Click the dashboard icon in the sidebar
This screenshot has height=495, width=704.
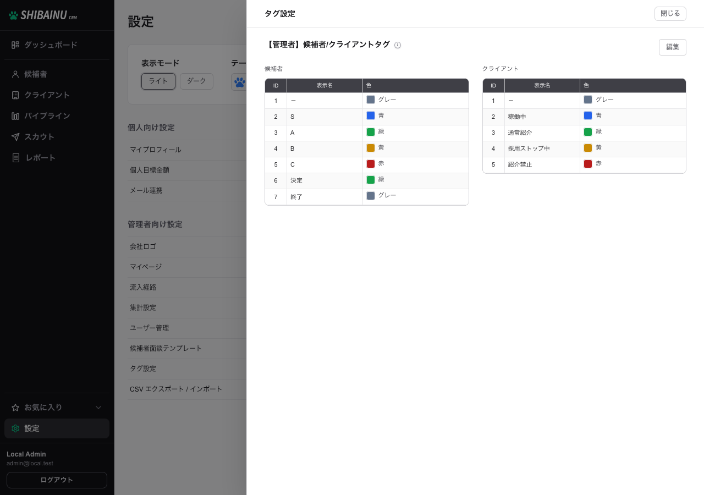(15, 45)
